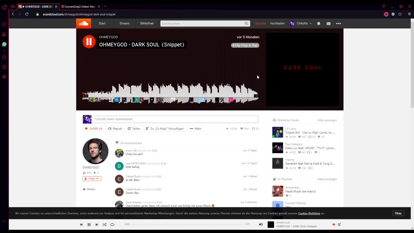Open Twitch in the Opera sidebar
414x233 pixels.
4,34
